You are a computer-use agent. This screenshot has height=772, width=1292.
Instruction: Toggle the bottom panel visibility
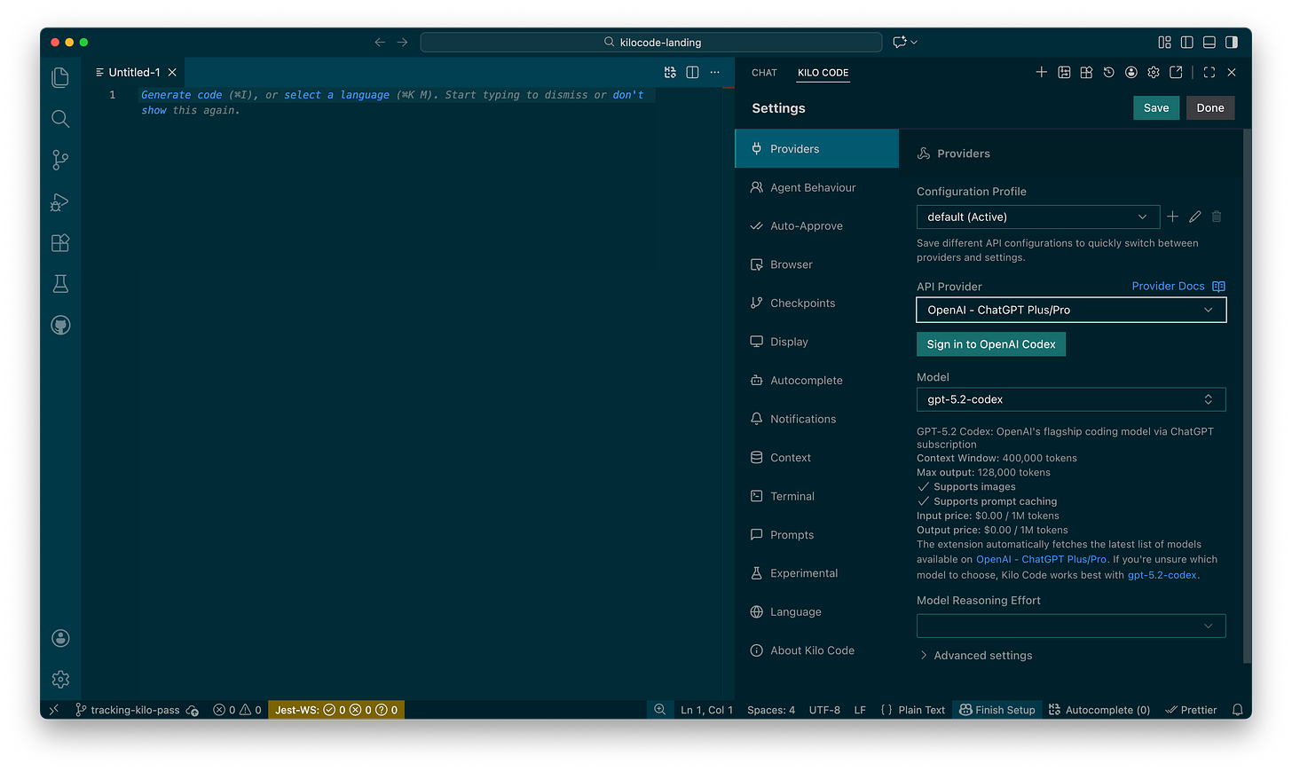tap(1209, 42)
